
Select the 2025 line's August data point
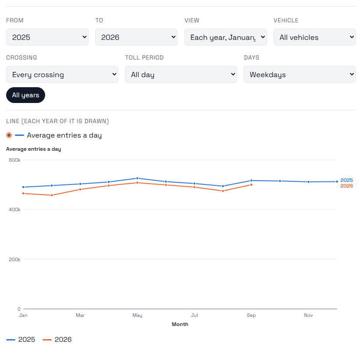click(223, 186)
